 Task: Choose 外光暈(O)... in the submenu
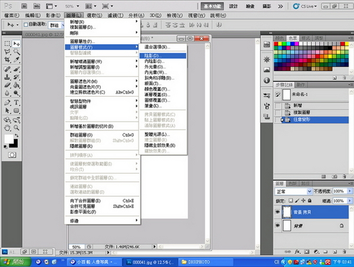(x=163, y=67)
